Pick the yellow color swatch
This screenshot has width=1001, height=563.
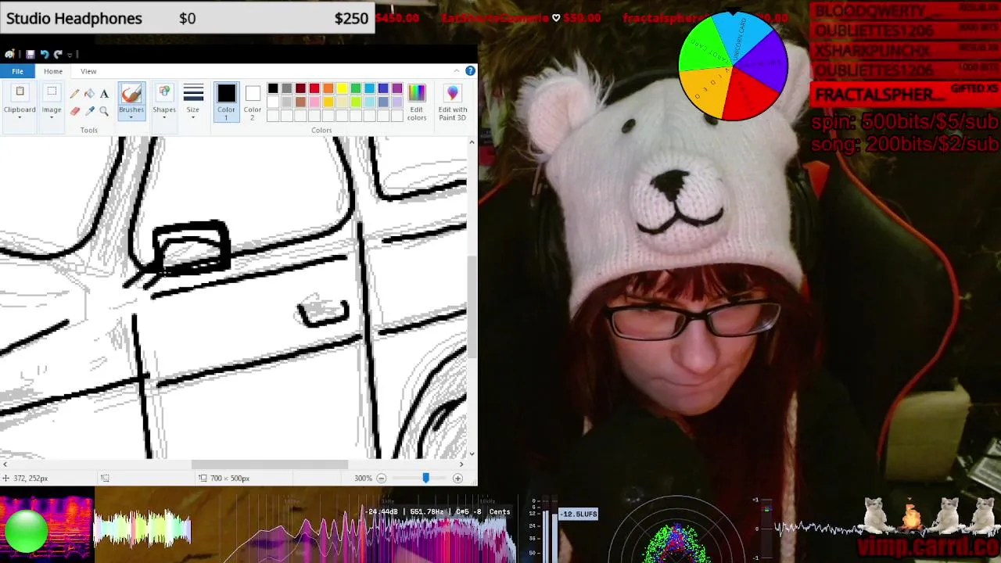342,88
